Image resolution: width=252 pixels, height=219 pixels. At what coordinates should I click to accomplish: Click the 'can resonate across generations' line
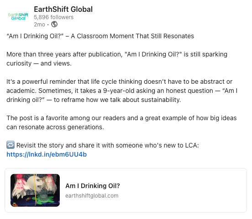point(55,127)
